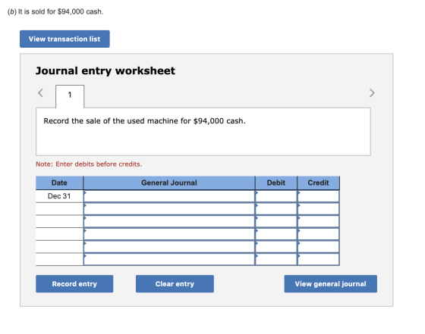Open View general journal
The image size is (425, 334).
pyautogui.click(x=330, y=284)
